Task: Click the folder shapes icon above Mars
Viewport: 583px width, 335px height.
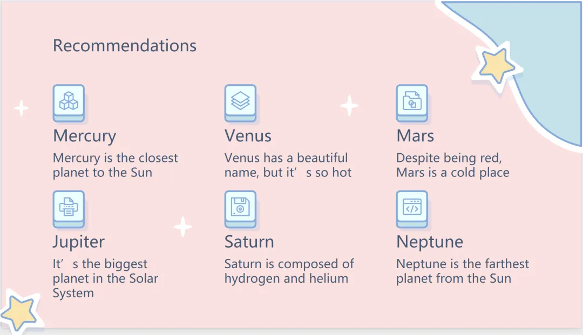Action: point(412,101)
